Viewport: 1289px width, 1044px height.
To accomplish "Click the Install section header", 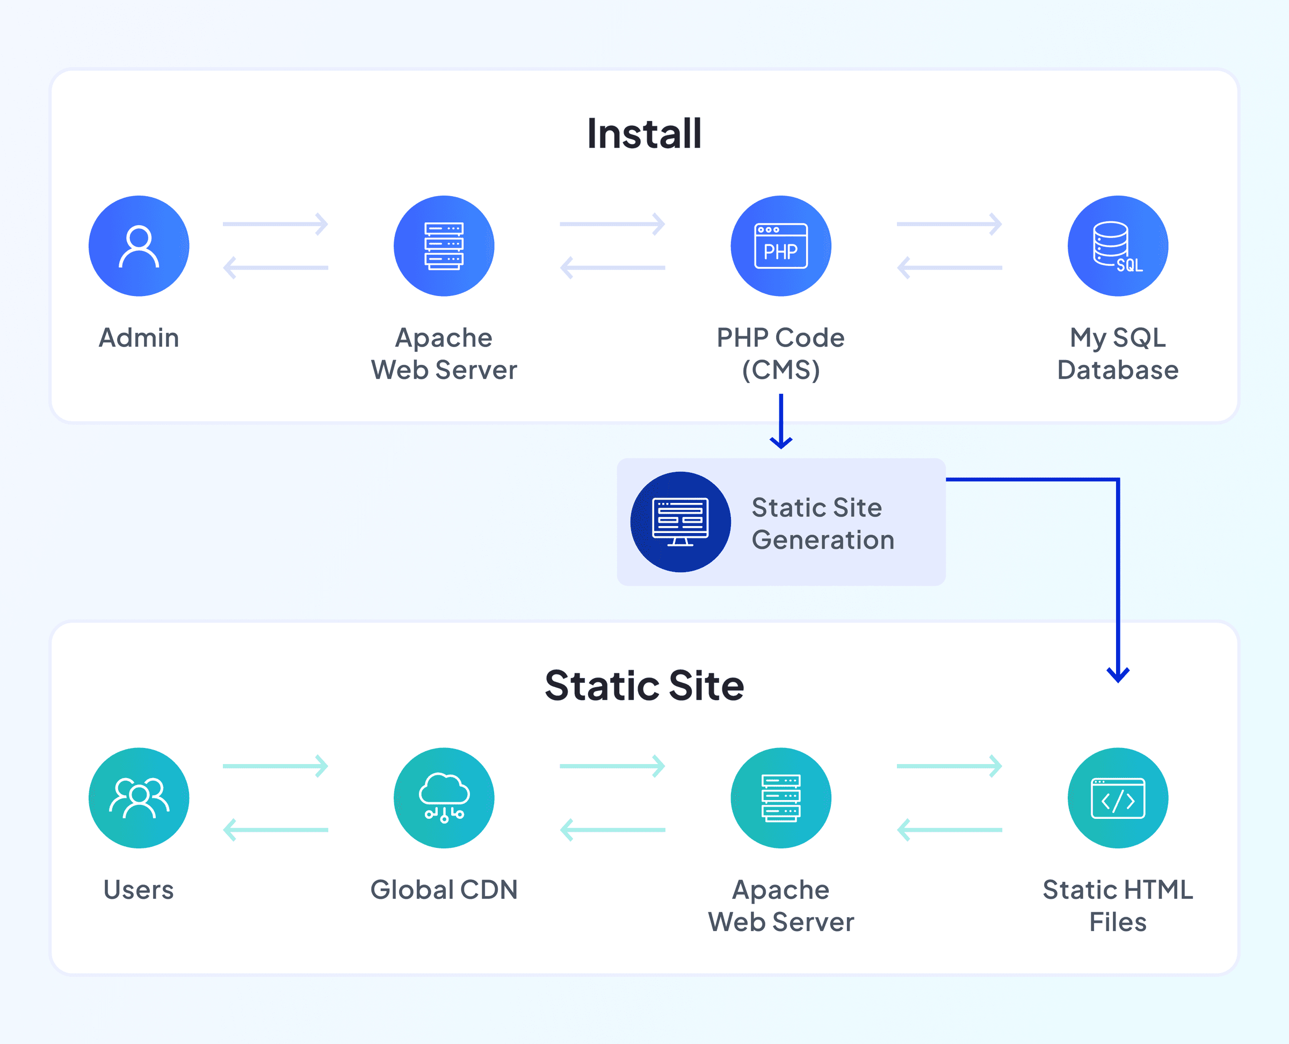I will 644,131.
